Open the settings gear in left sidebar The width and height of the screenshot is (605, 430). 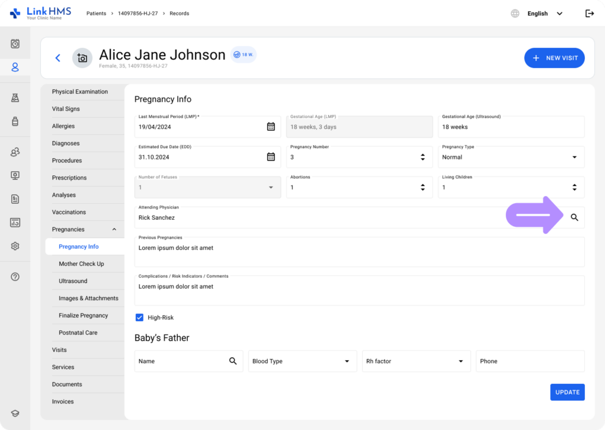coord(15,246)
